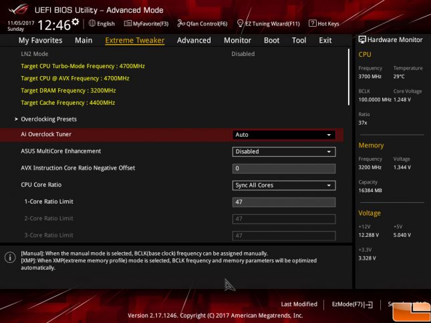Click the +12V 12.288 V reading
431x323 pixels.
pyautogui.click(x=368, y=235)
